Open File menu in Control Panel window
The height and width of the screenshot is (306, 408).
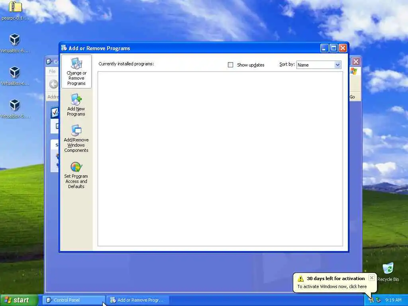(52, 71)
